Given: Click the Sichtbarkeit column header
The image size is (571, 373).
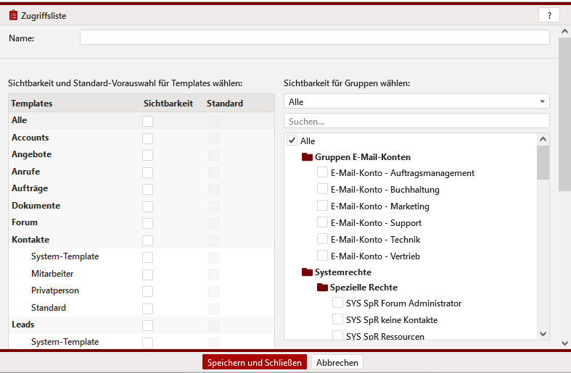Looking at the screenshot, I should tap(168, 104).
